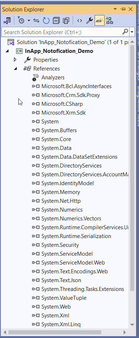The width and height of the screenshot is (139, 338).
Task: Select System.IdentityModel reference
Action: pyautogui.click(x=67, y=183)
